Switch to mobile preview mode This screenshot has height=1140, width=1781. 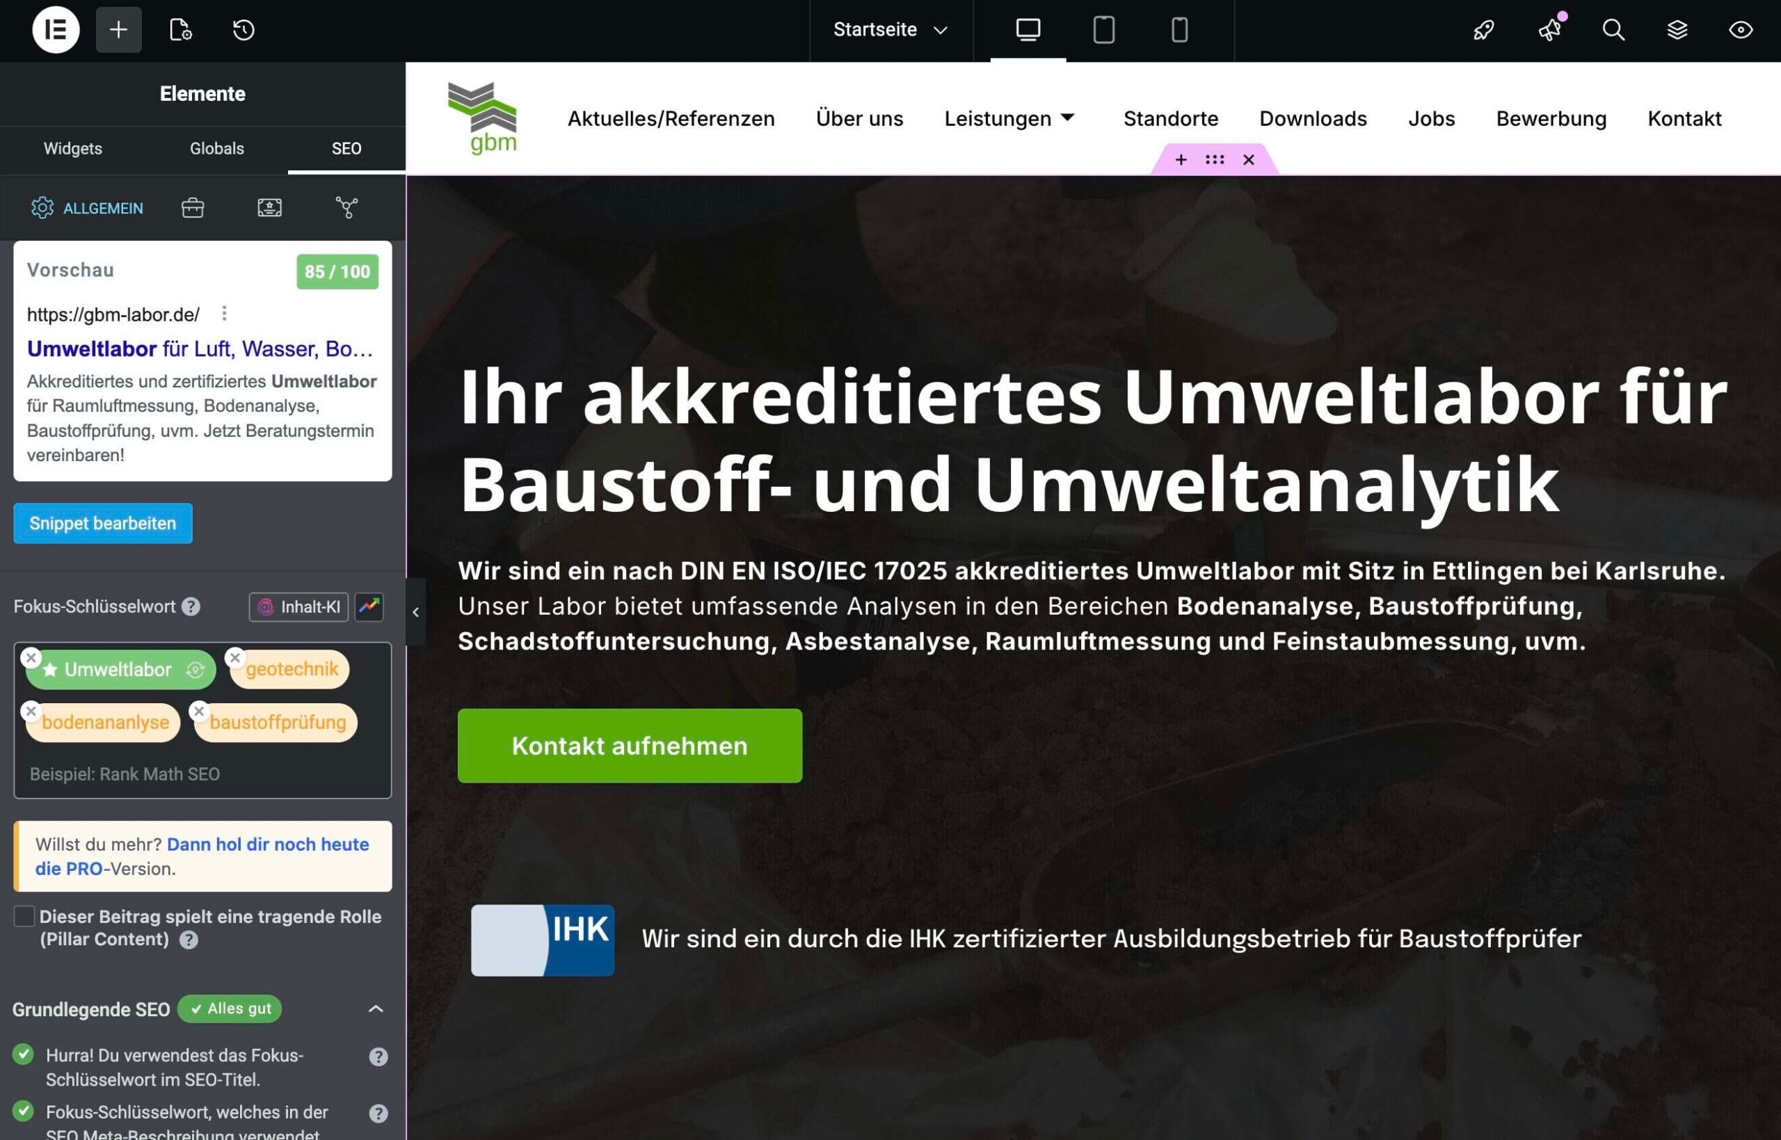pos(1179,30)
